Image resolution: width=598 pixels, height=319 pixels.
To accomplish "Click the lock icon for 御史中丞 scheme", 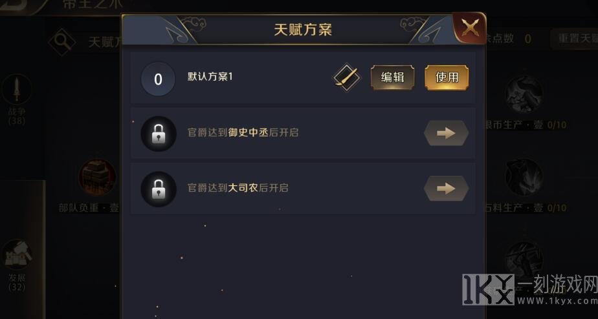I will tap(159, 134).
